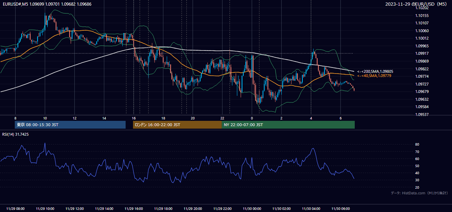
Task: Select the 40 SMA 1.09779 label
Action: (374, 76)
